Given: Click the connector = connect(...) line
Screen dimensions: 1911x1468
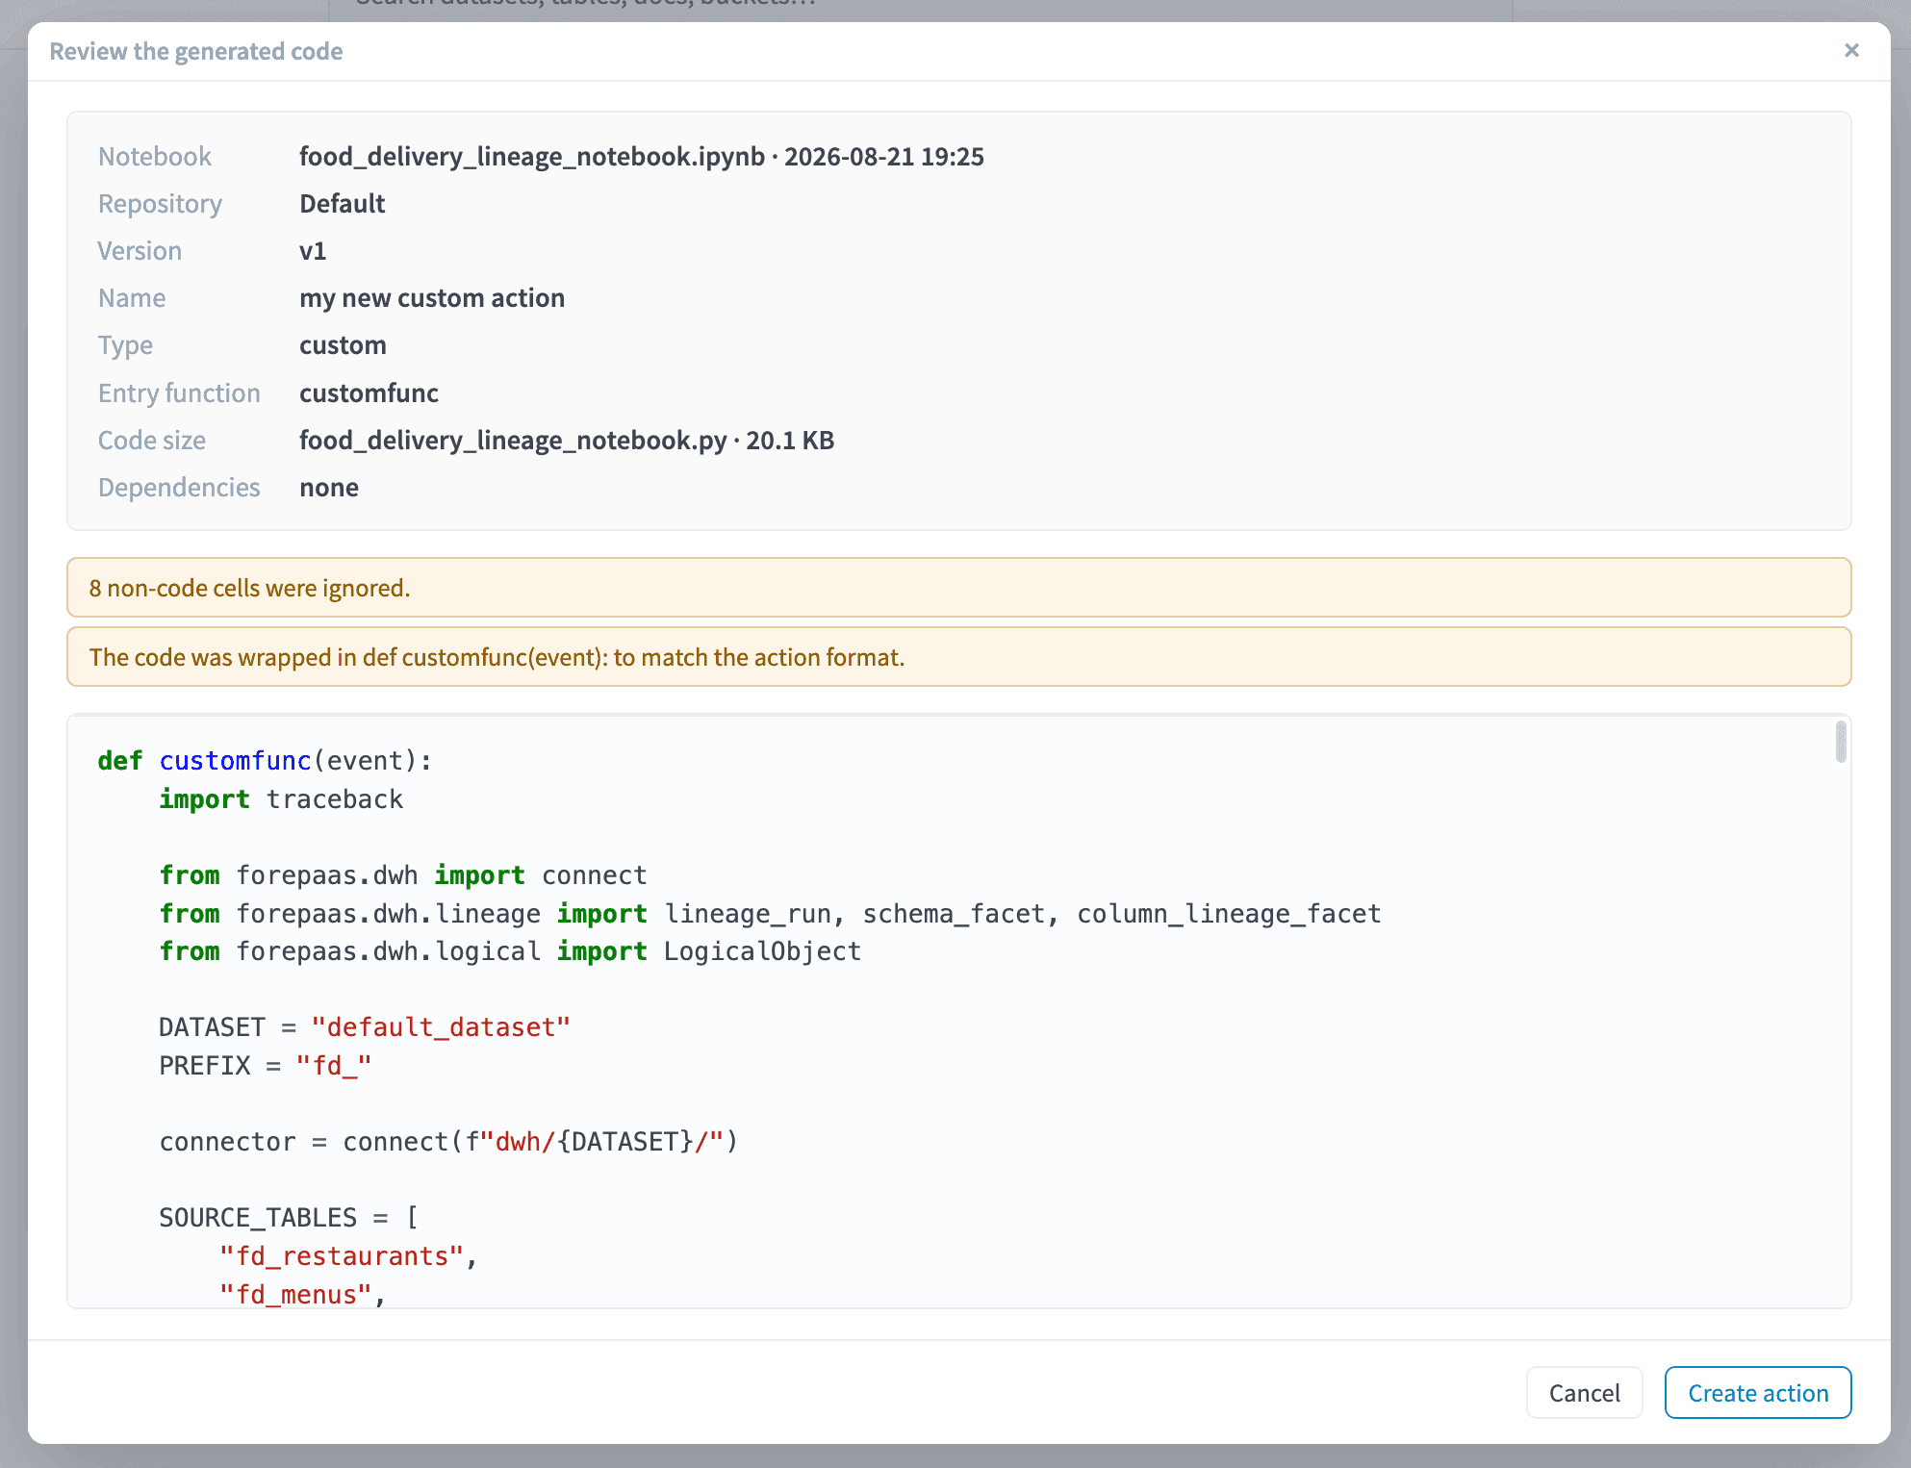Looking at the screenshot, I should pyautogui.click(x=448, y=1141).
